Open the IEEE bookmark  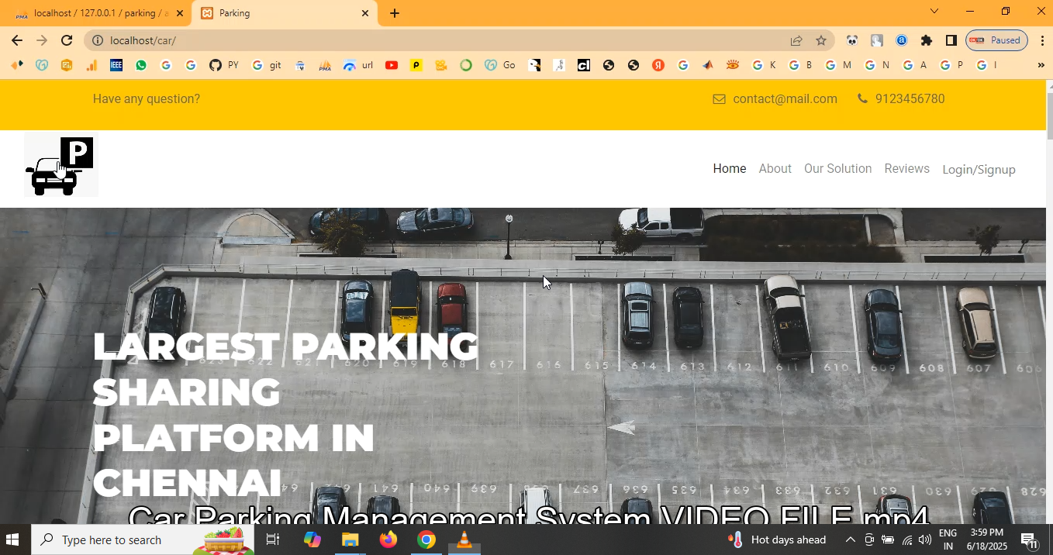[x=116, y=65]
